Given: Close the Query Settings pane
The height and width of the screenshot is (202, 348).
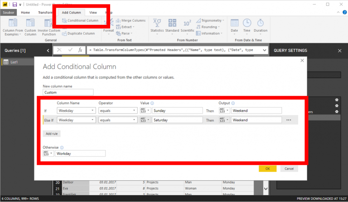Looking at the screenshot, I should [339, 51].
